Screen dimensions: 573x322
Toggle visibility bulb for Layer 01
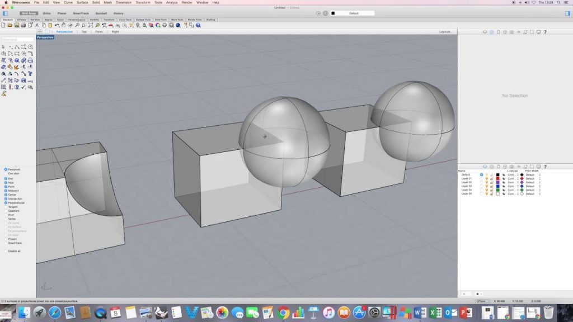point(486,178)
